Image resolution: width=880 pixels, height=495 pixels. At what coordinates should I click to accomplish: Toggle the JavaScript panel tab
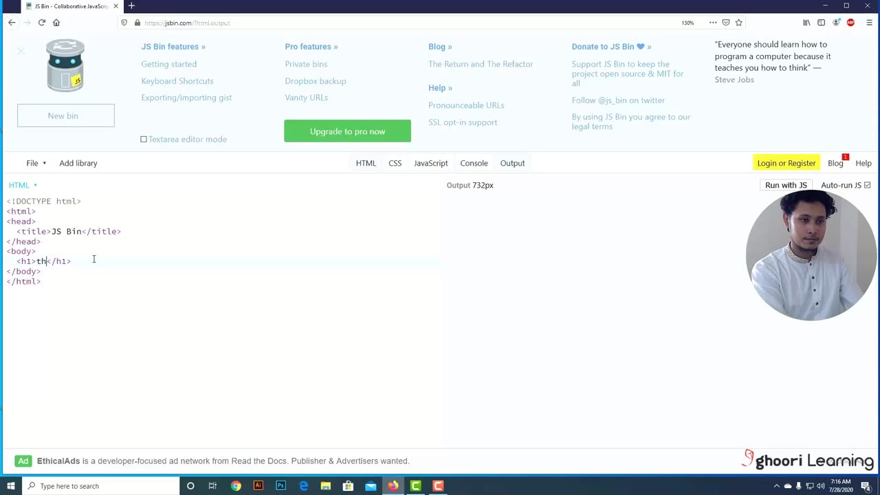click(x=431, y=163)
